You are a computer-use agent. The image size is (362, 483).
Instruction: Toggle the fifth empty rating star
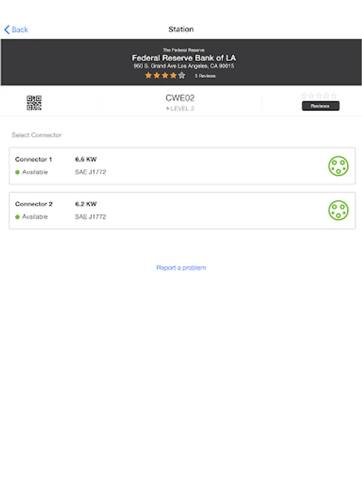333,95
